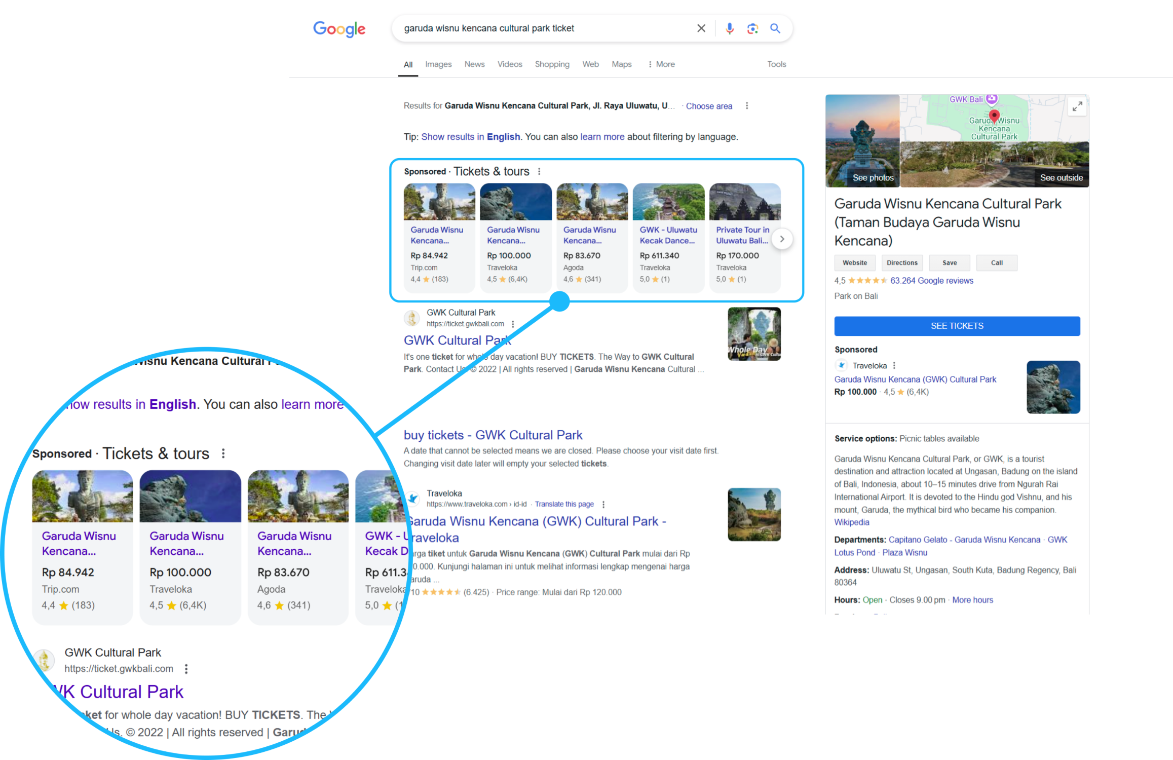Clear the search query with X icon
Screen dimensions: 1173x760
(701, 28)
